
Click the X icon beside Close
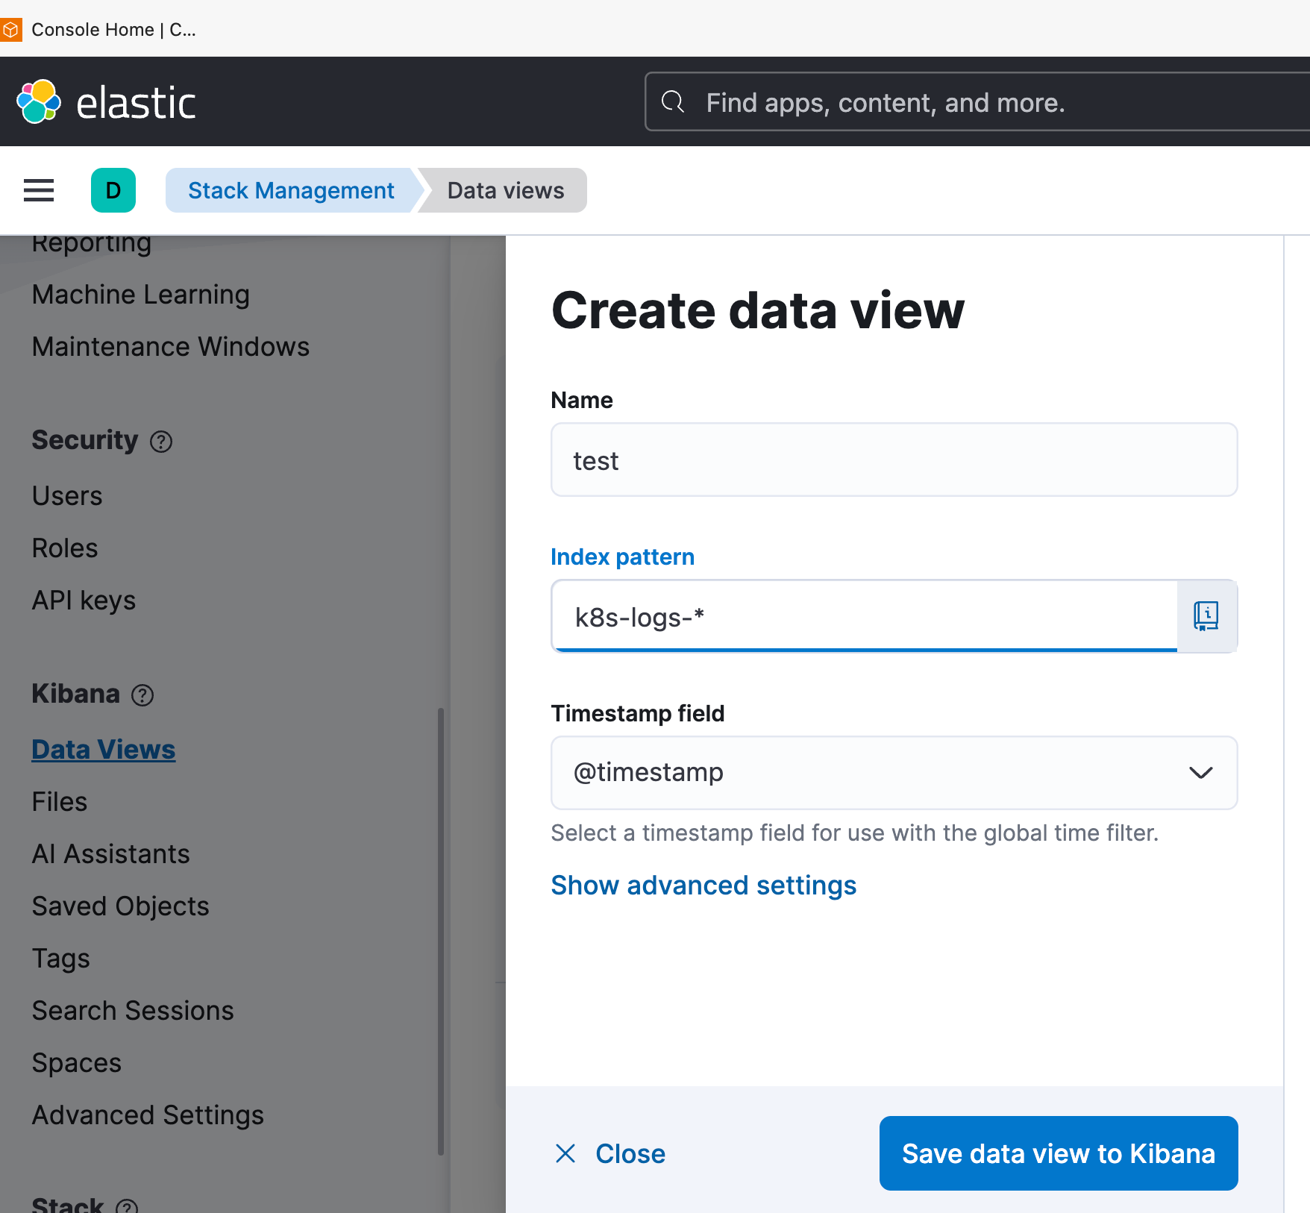click(x=565, y=1153)
